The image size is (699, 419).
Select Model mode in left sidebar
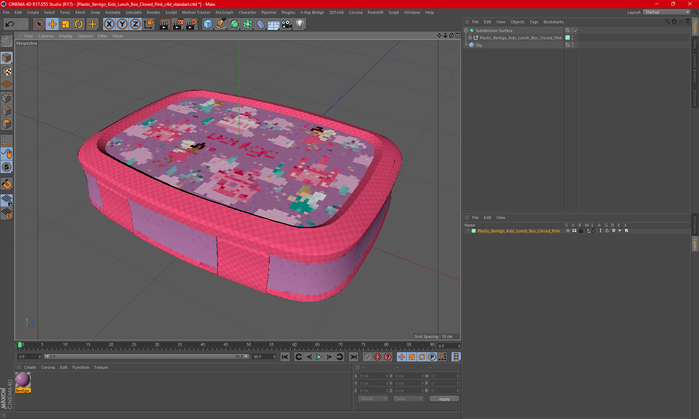click(x=7, y=58)
